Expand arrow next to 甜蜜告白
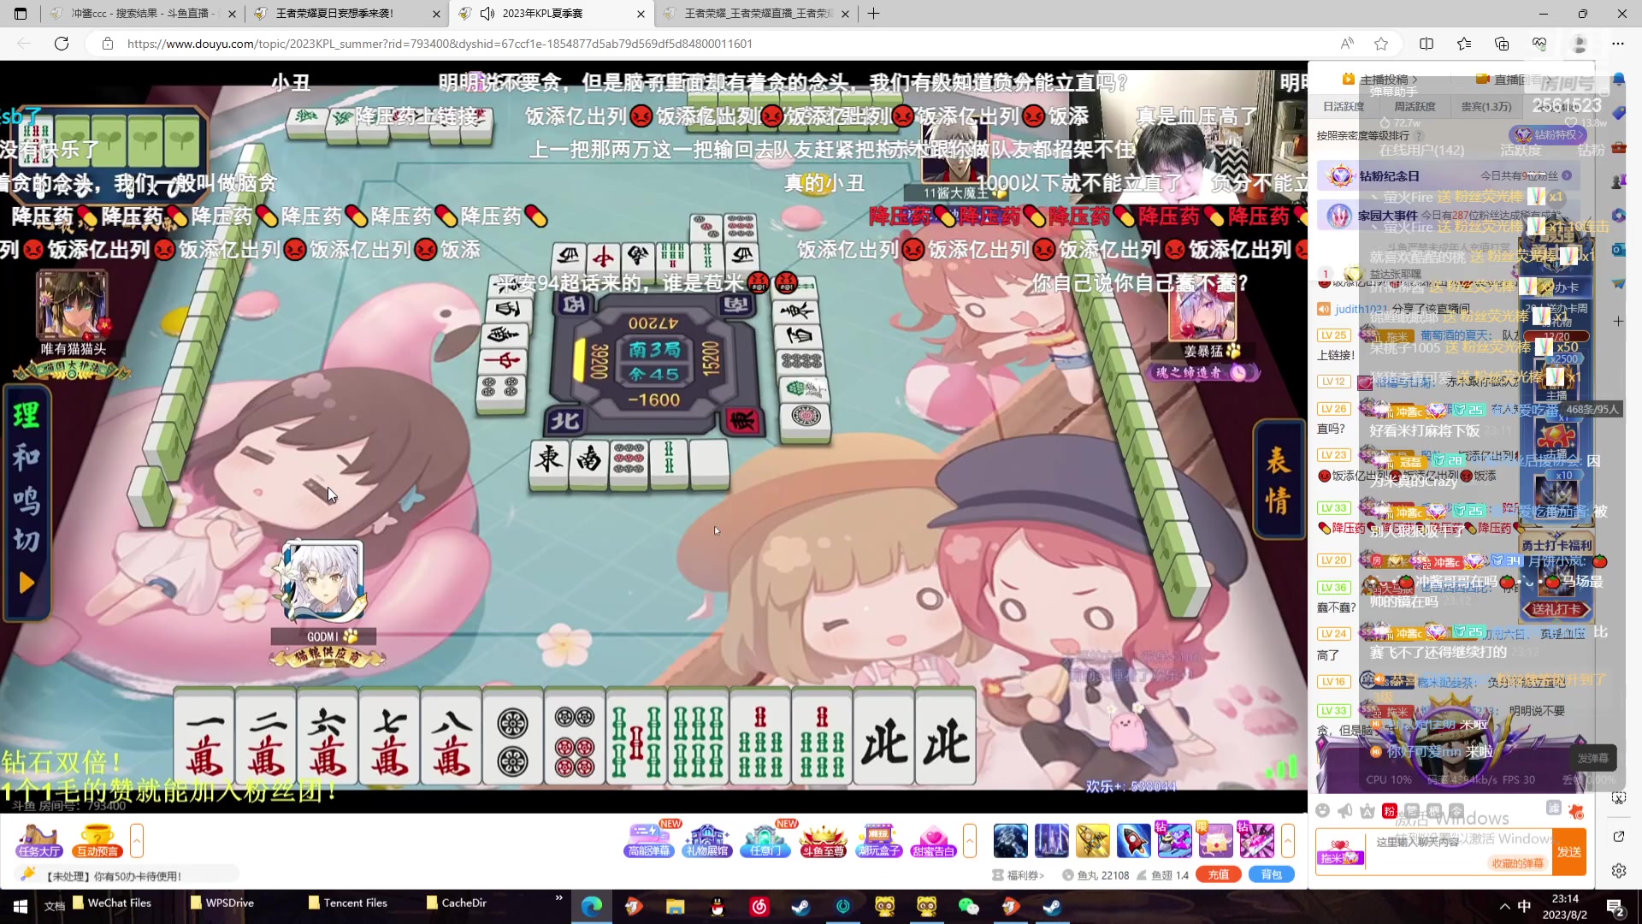The image size is (1642, 924). [969, 840]
